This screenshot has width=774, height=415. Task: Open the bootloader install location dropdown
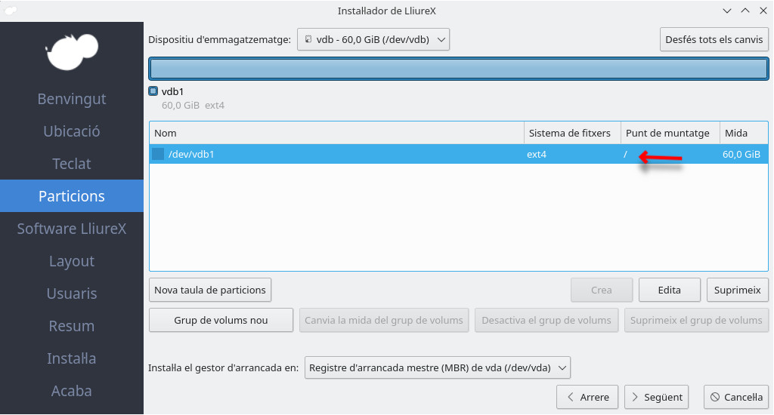[438, 367]
